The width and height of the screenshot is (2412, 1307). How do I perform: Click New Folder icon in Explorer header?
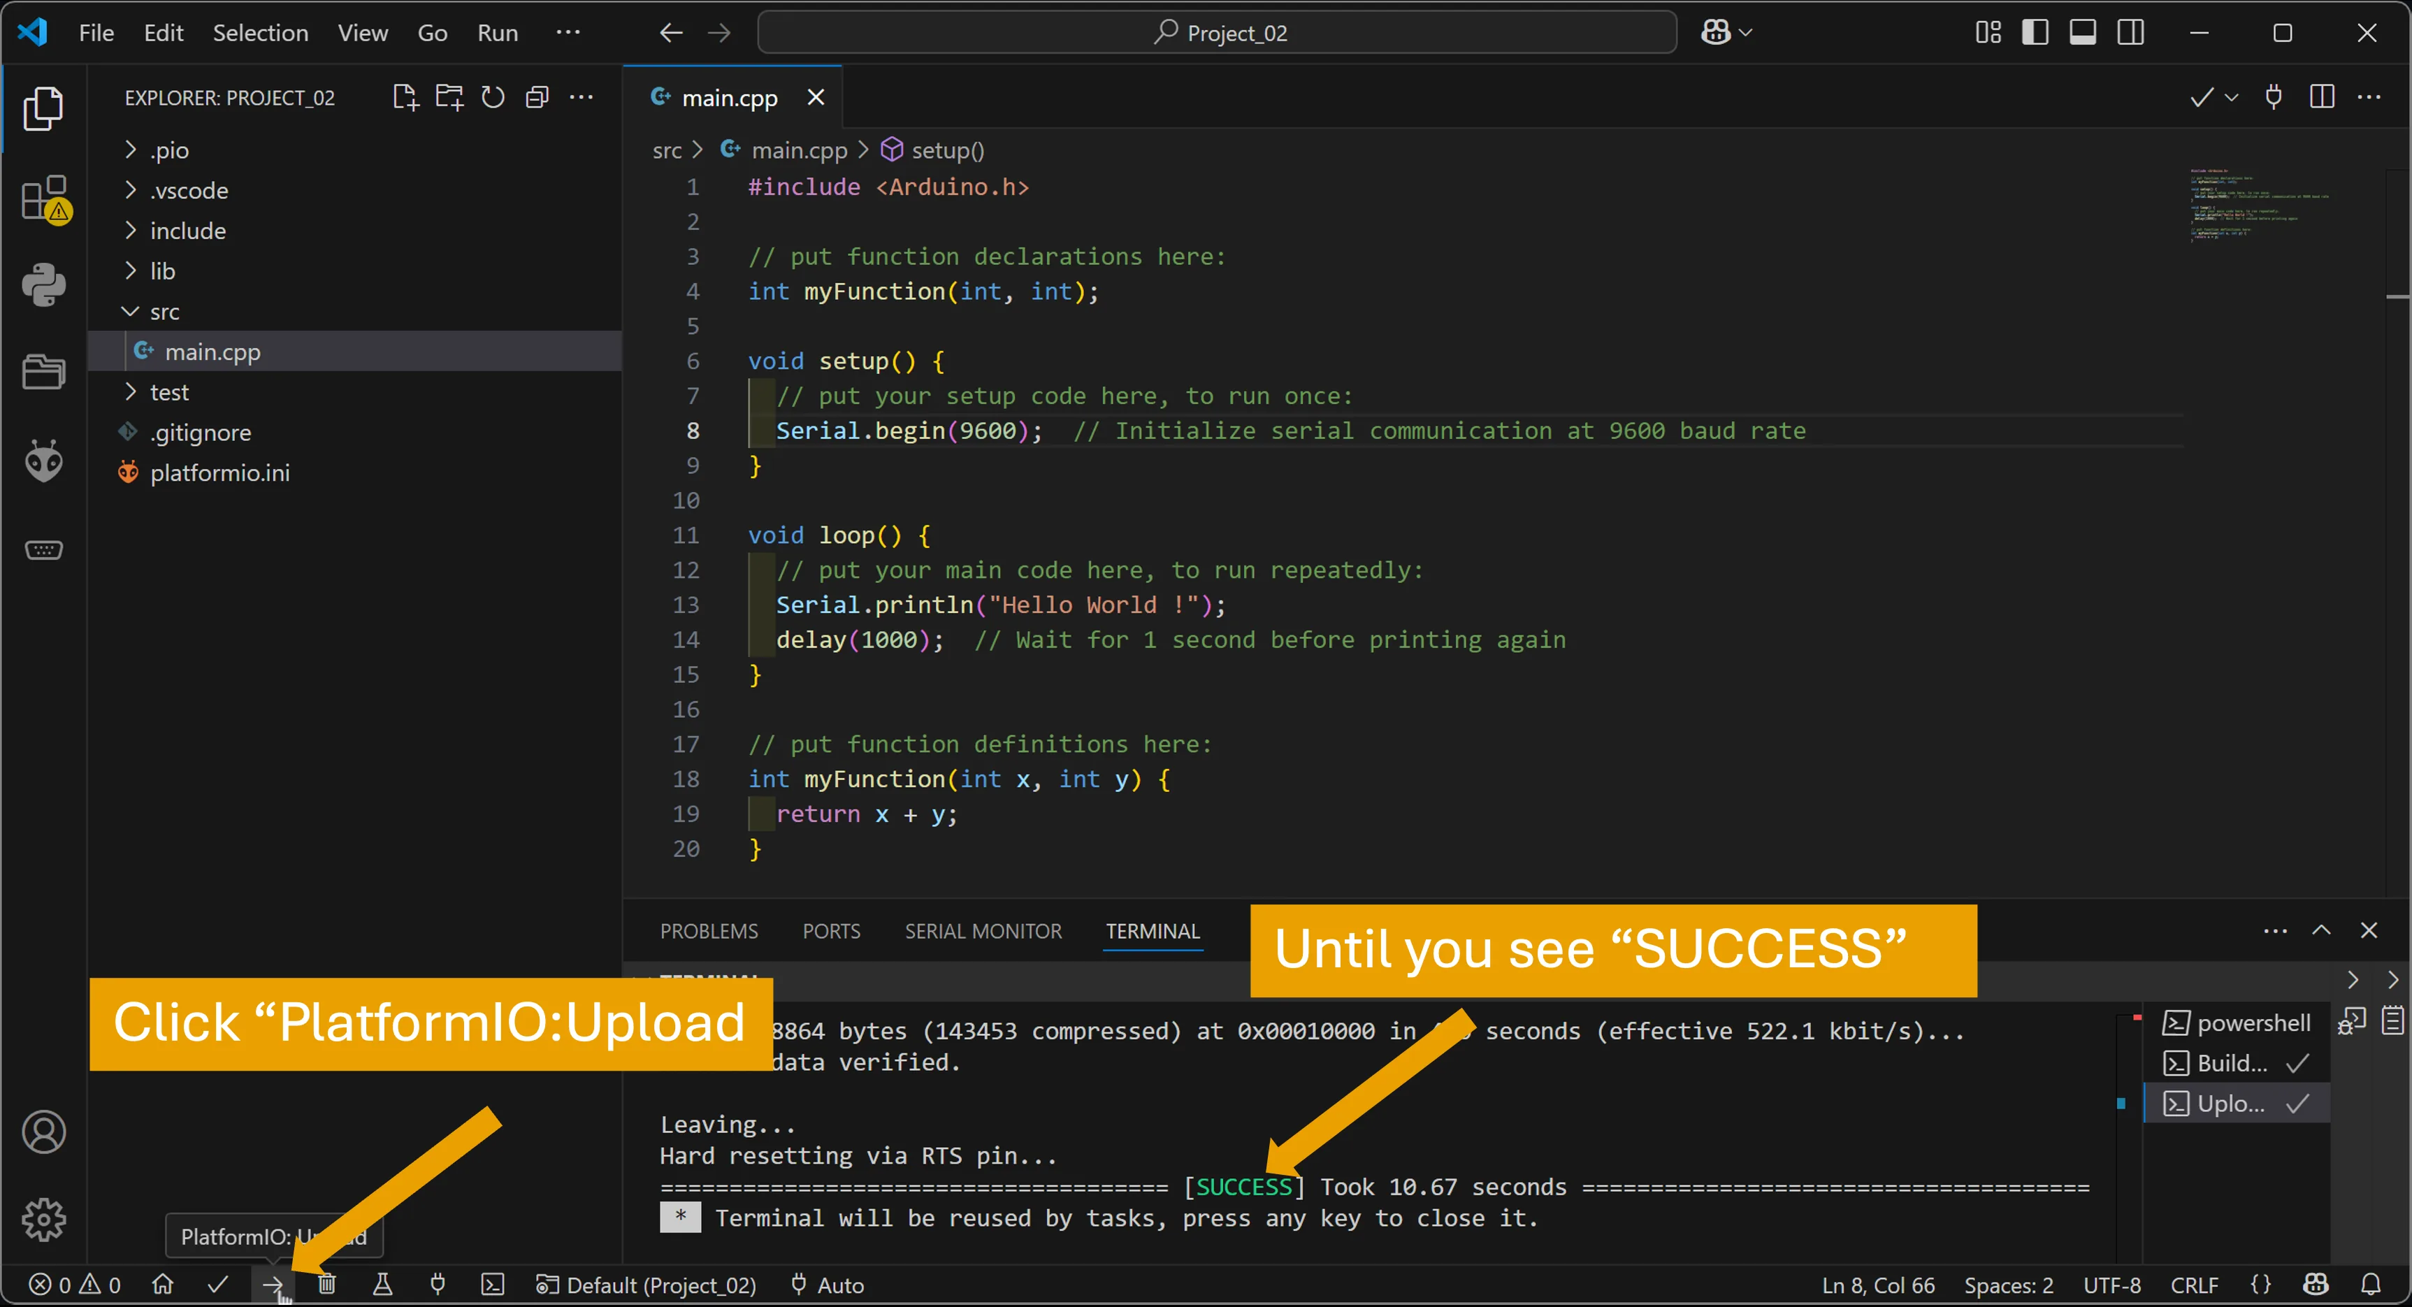(x=449, y=97)
